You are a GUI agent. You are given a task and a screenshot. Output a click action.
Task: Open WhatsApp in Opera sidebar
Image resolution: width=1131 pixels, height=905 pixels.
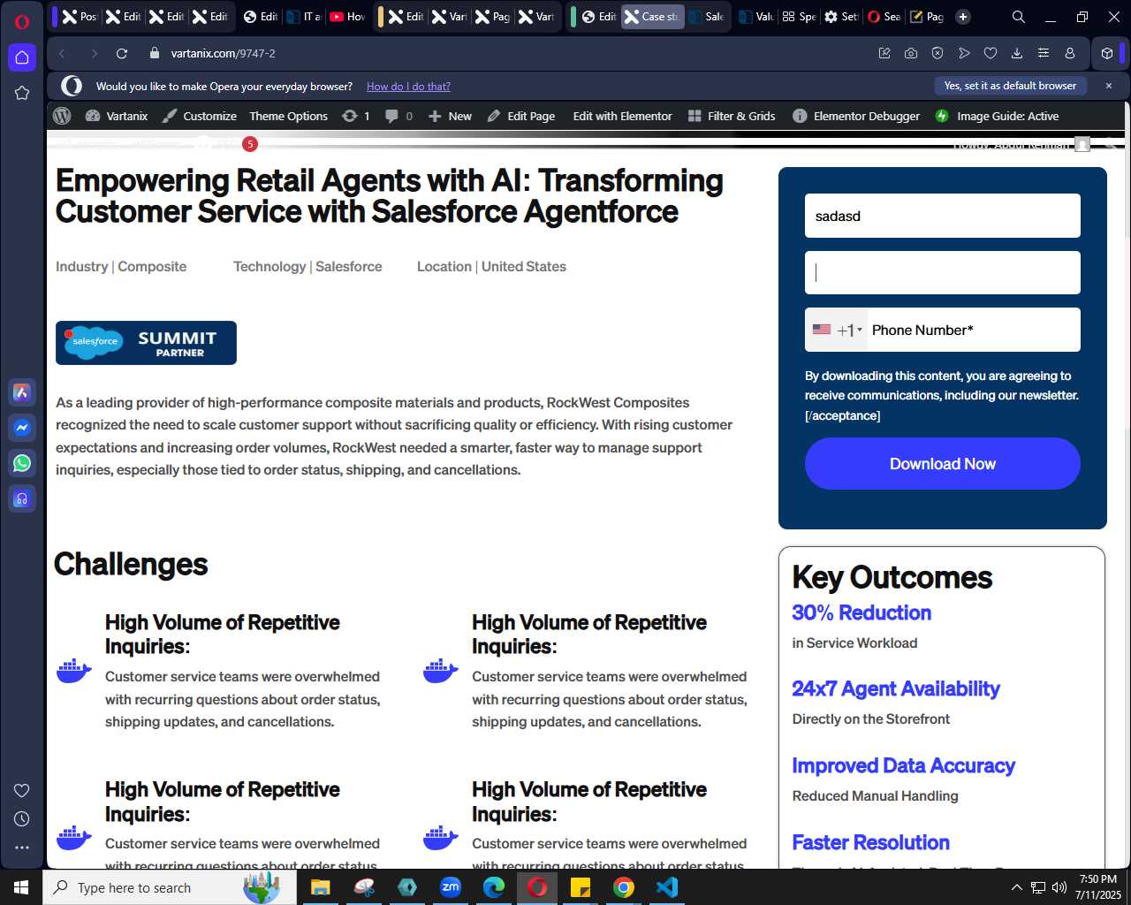(22, 463)
